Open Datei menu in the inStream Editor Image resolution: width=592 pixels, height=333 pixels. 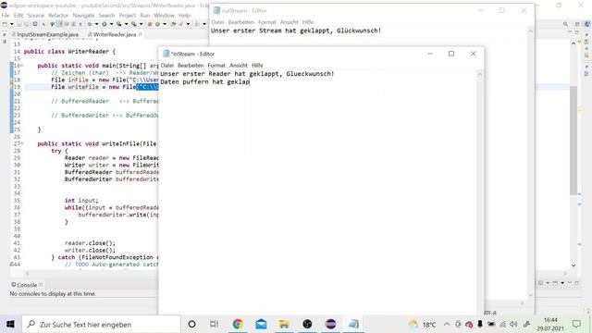(166, 66)
